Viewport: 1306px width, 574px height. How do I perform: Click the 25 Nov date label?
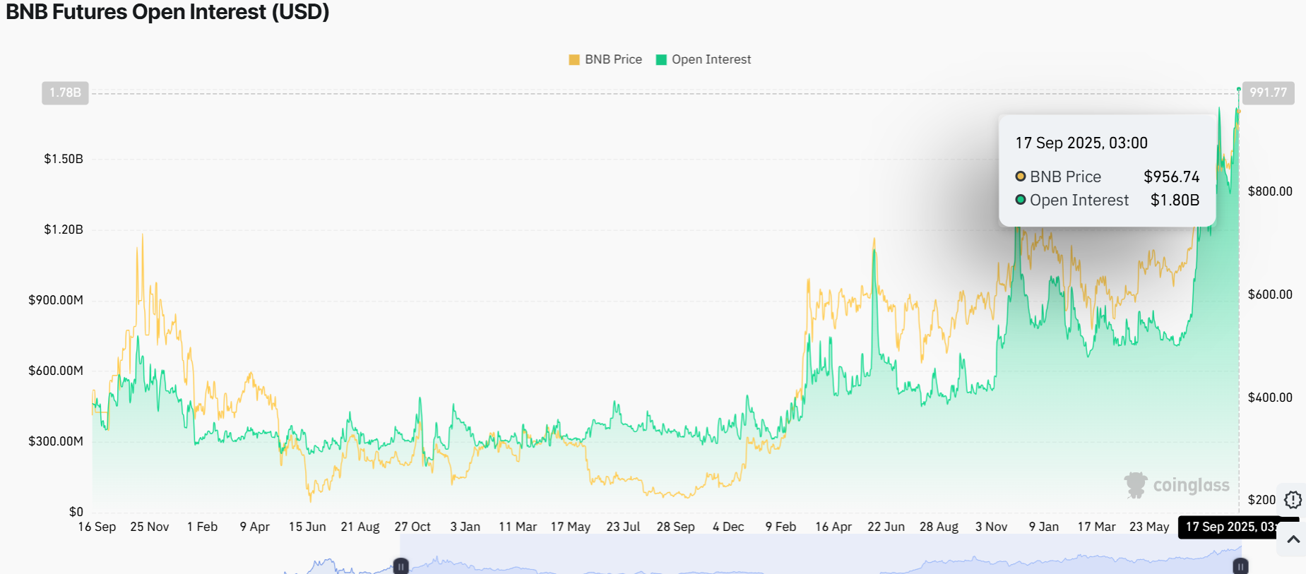click(150, 527)
